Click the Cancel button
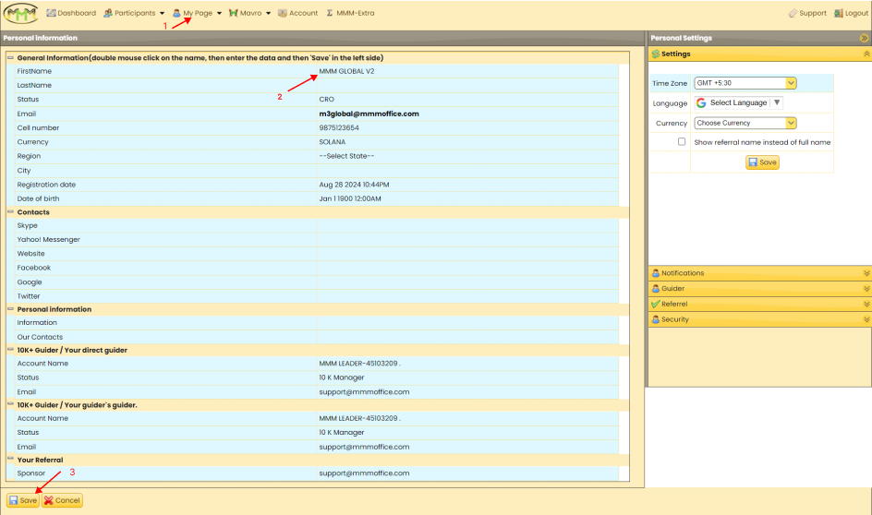This screenshot has width=872, height=515. (62, 500)
